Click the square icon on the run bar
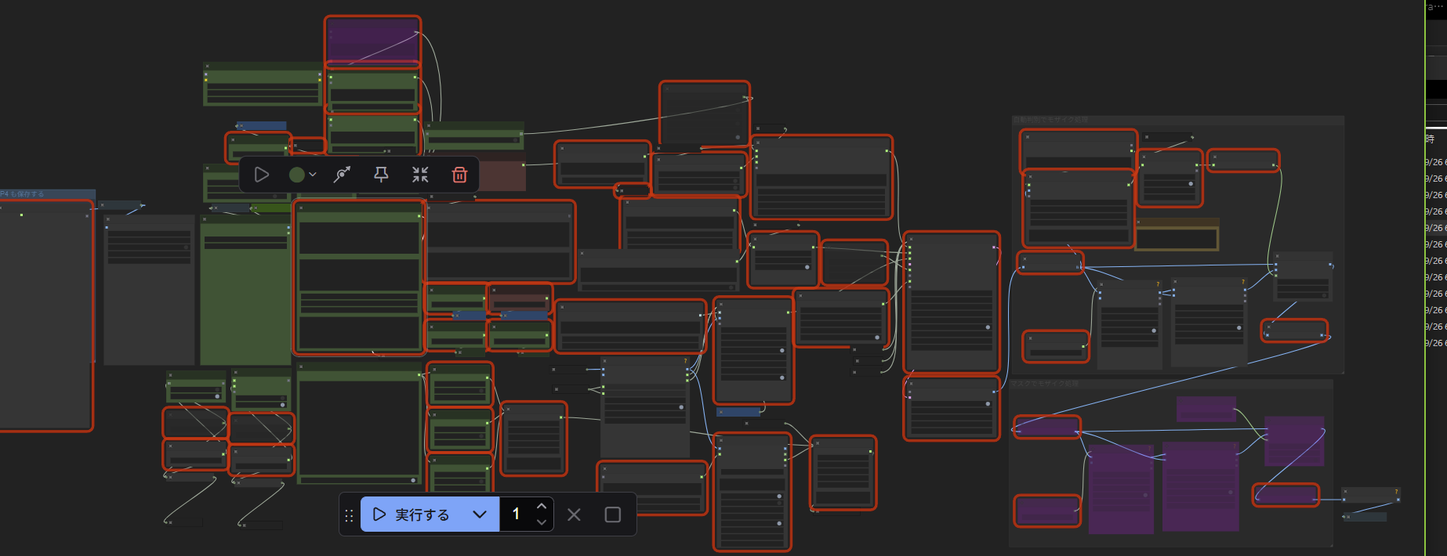The image size is (1447, 556). click(x=613, y=514)
